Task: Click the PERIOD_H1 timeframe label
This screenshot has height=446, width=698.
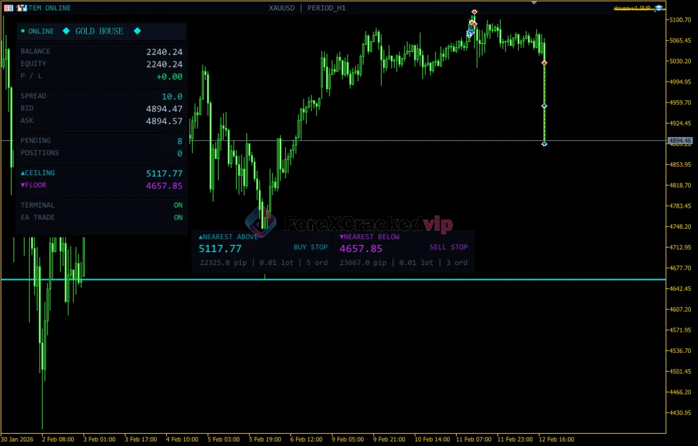Action: [326, 8]
